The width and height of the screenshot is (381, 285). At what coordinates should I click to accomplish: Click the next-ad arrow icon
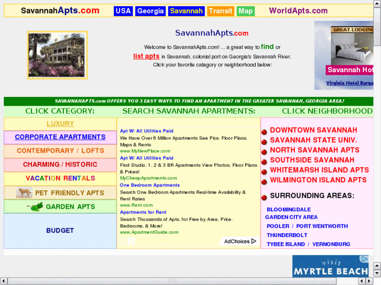coord(131,241)
